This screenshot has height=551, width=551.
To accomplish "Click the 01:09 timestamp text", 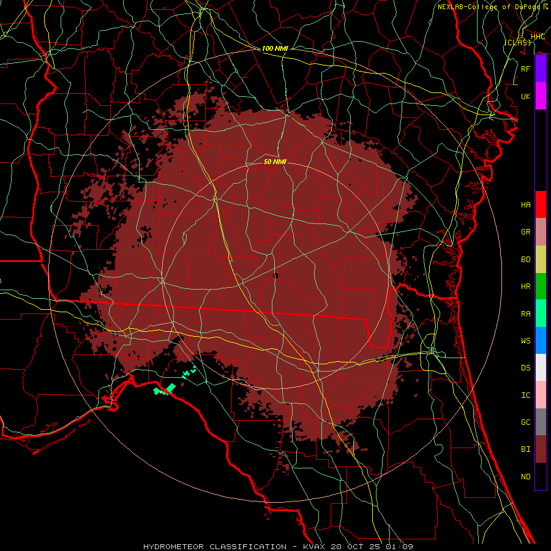I will click(400, 547).
